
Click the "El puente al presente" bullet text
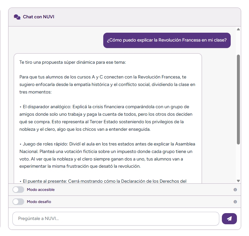[x=103, y=181]
